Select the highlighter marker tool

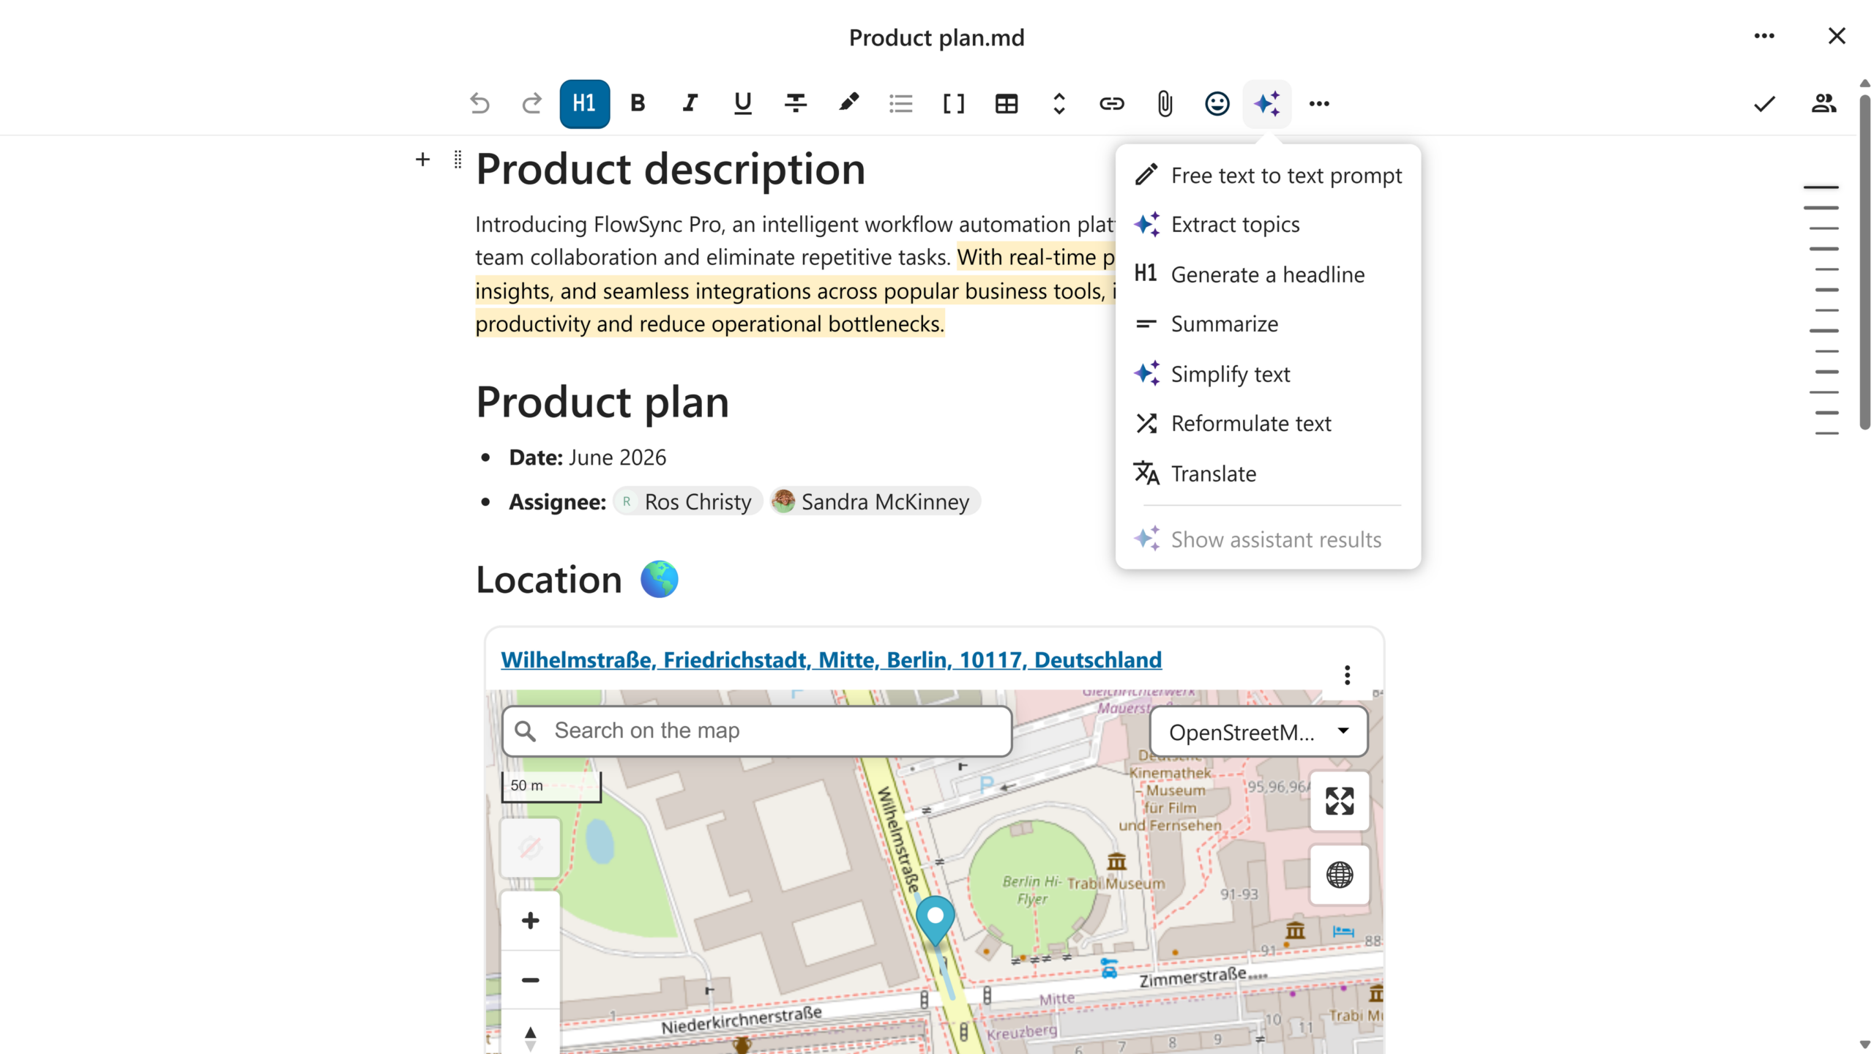(x=848, y=103)
